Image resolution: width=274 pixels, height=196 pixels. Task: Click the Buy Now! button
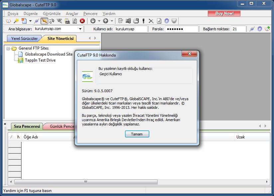224,13
